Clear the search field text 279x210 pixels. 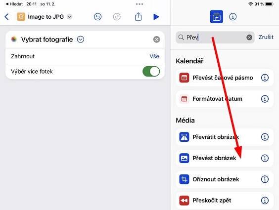[249, 38]
